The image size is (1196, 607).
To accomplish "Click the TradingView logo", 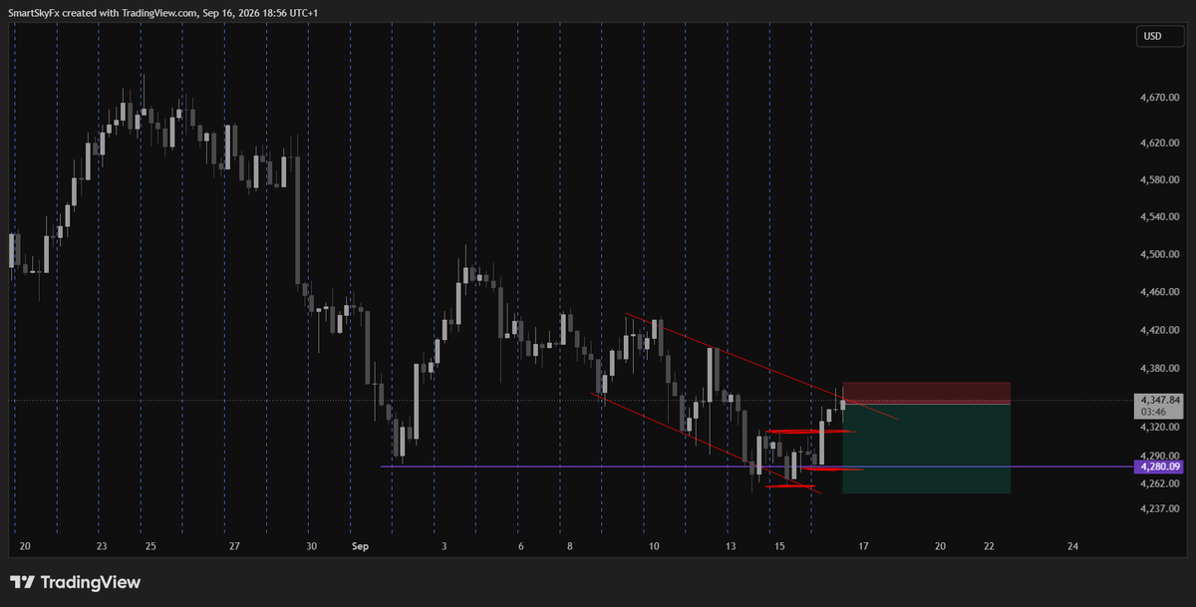I will click(76, 582).
